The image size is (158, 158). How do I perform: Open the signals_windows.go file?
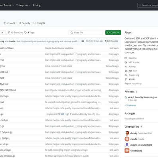click(8, 156)
